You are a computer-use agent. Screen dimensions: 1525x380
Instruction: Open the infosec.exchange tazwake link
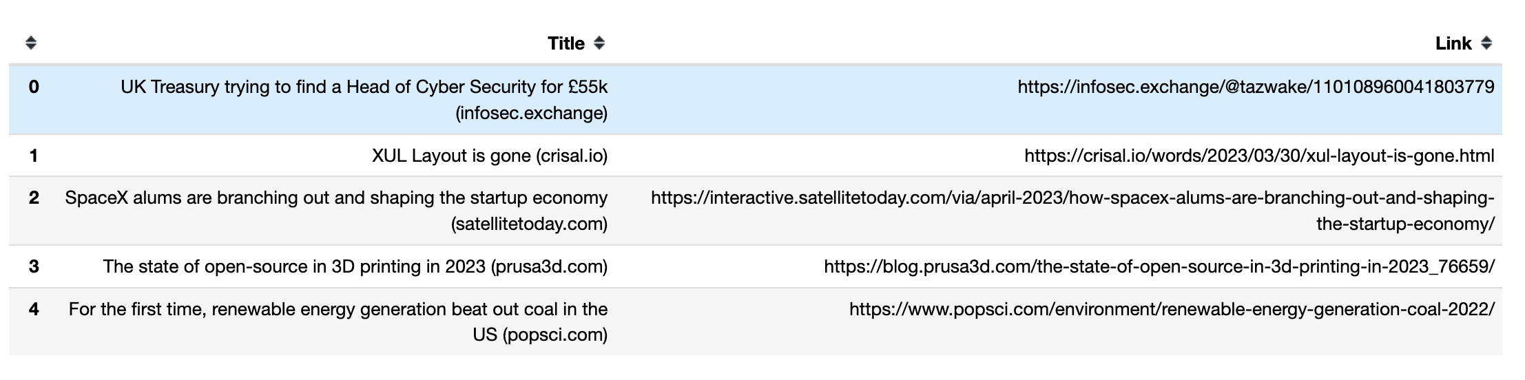pos(1255,87)
